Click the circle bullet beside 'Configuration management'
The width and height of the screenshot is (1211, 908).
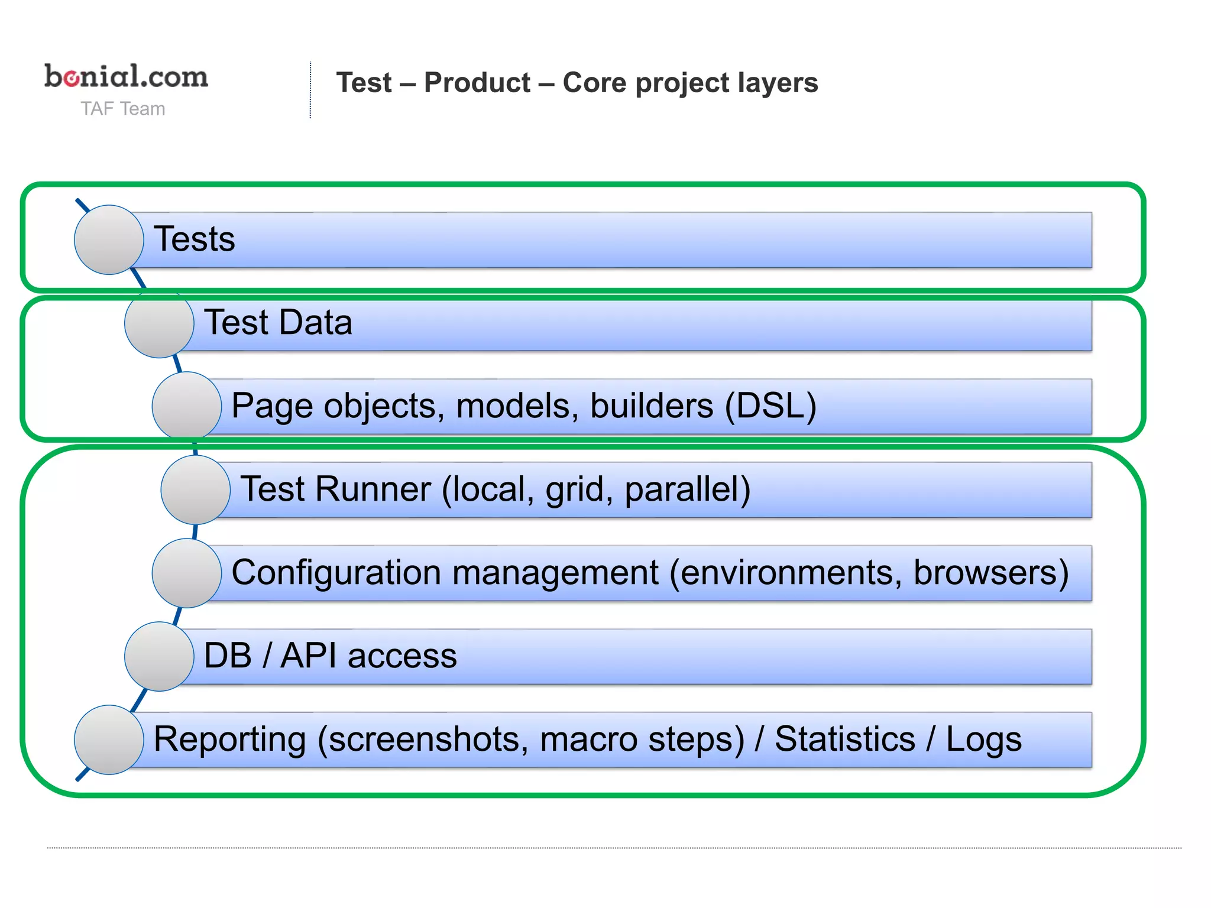[x=187, y=573]
